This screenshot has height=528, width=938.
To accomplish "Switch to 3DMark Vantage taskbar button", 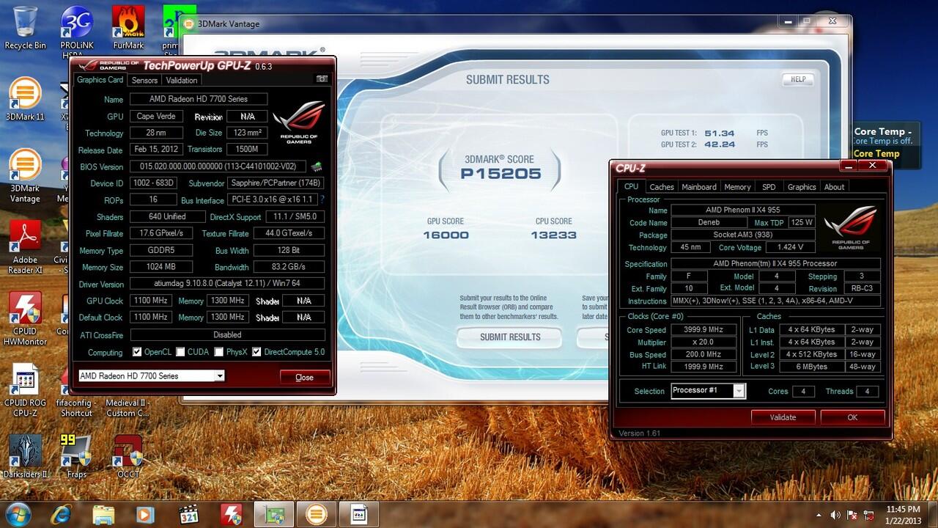I will 317,514.
